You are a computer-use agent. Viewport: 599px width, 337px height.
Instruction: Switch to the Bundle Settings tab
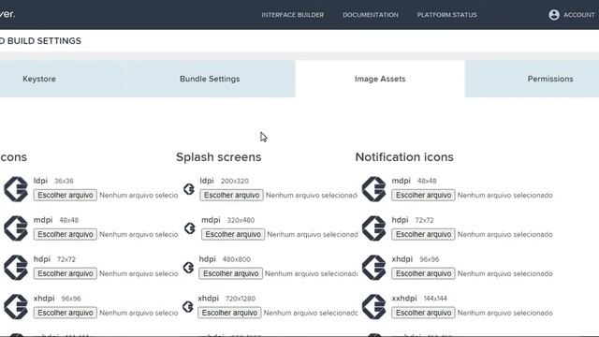[210, 79]
